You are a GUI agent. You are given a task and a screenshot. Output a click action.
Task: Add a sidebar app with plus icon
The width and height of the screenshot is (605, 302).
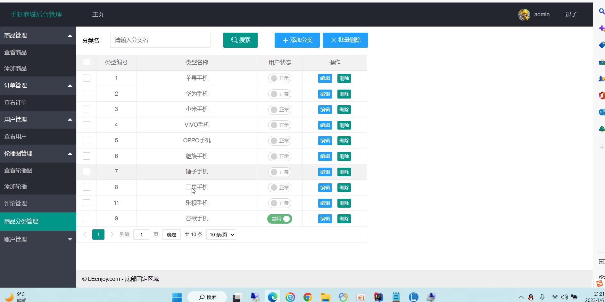(602, 147)
